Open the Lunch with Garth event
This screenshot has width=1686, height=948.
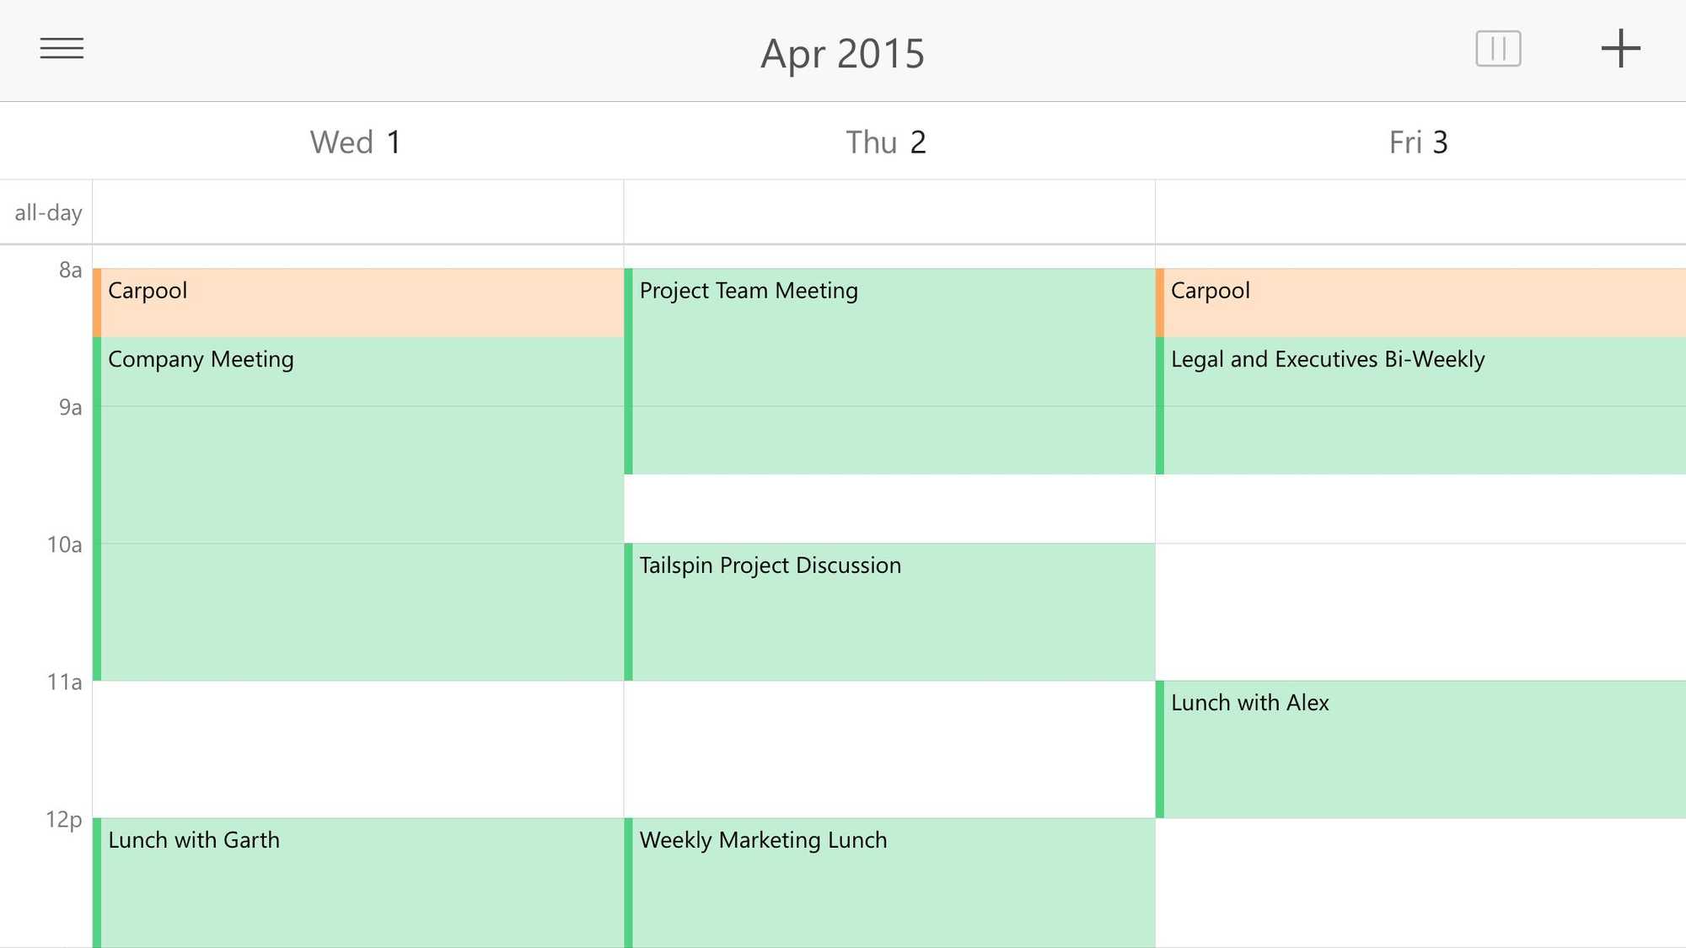[358, 883]
